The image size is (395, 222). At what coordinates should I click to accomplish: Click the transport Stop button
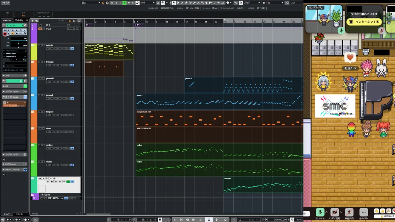click(209, 219)
